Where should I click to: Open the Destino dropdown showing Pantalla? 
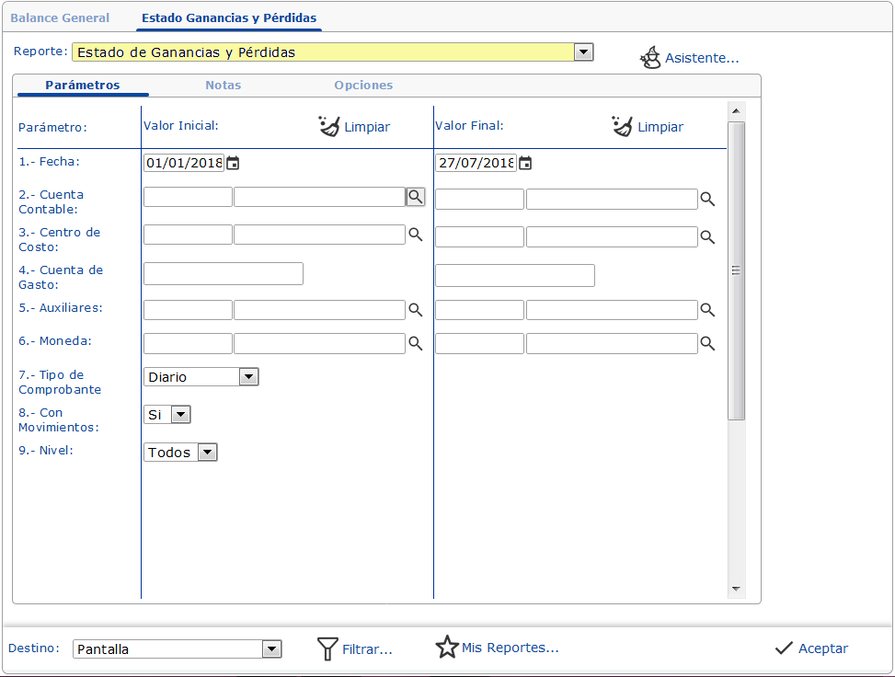(x=271, y=649)
